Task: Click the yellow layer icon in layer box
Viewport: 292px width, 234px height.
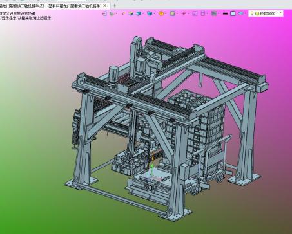Action: pos(257,14)
